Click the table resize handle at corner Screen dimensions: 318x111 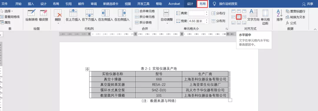click(x=230, y=100)
